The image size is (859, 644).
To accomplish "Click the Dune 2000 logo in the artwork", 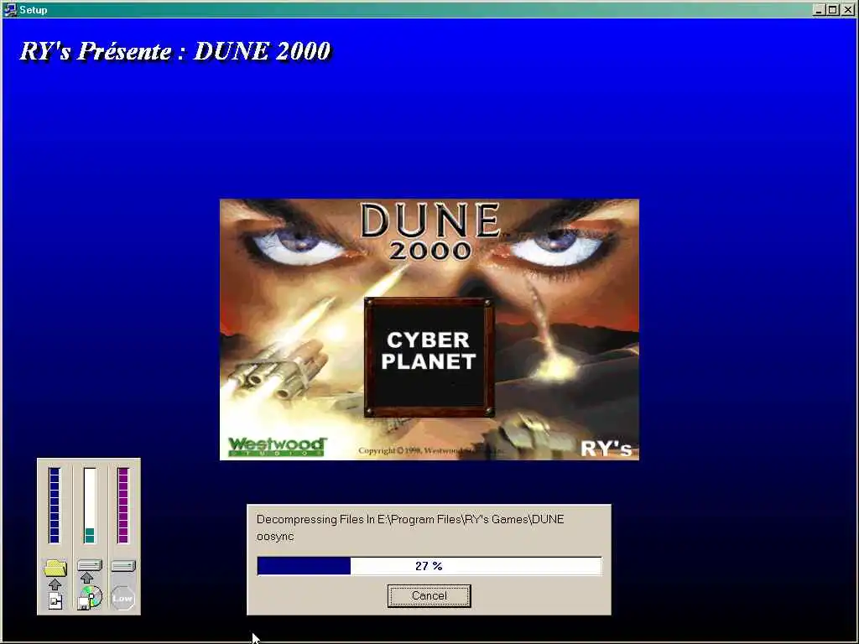I will click(x=430, y=231).
